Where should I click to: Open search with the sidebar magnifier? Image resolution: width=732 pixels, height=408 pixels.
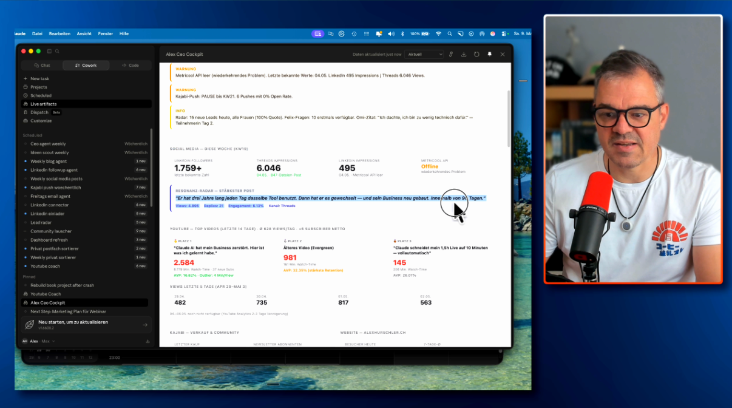58,51
